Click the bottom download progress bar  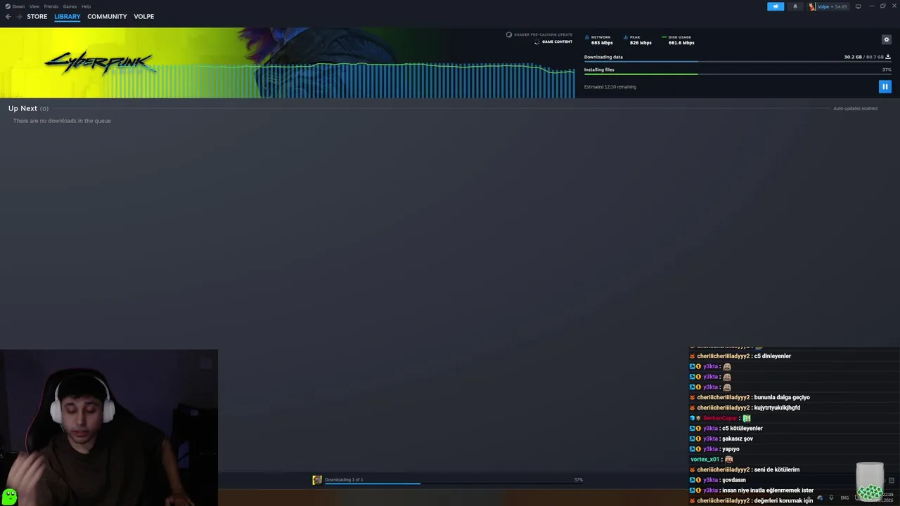coord(454,484)
